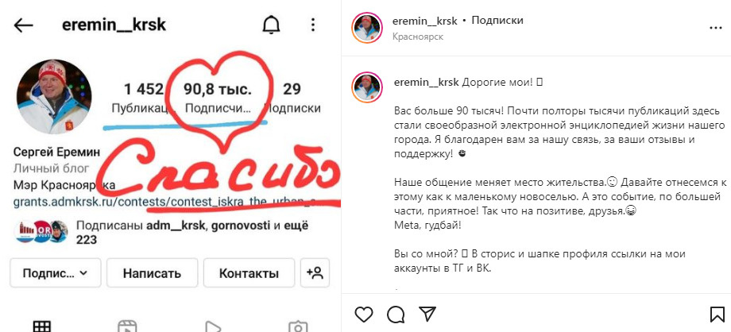Save post with bookmark icon
Image resolution: width=731 pixels, height=332 pixels.
[717, 315]
